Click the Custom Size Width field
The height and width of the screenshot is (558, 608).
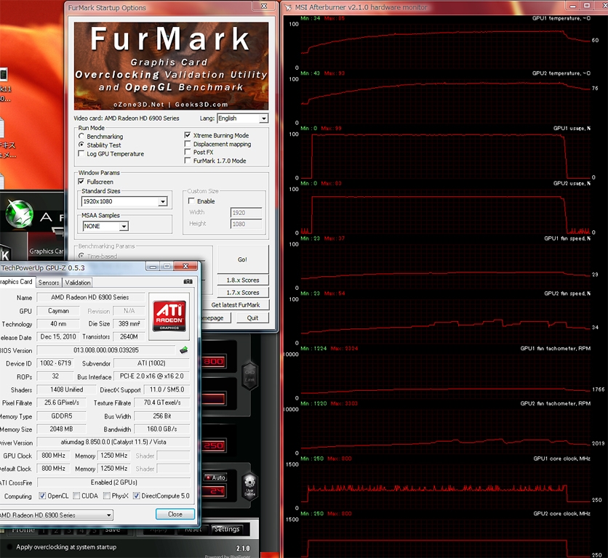click(247, 212)
